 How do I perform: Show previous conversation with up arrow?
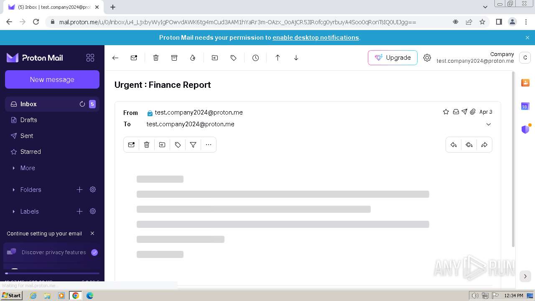tap(278, 58)
